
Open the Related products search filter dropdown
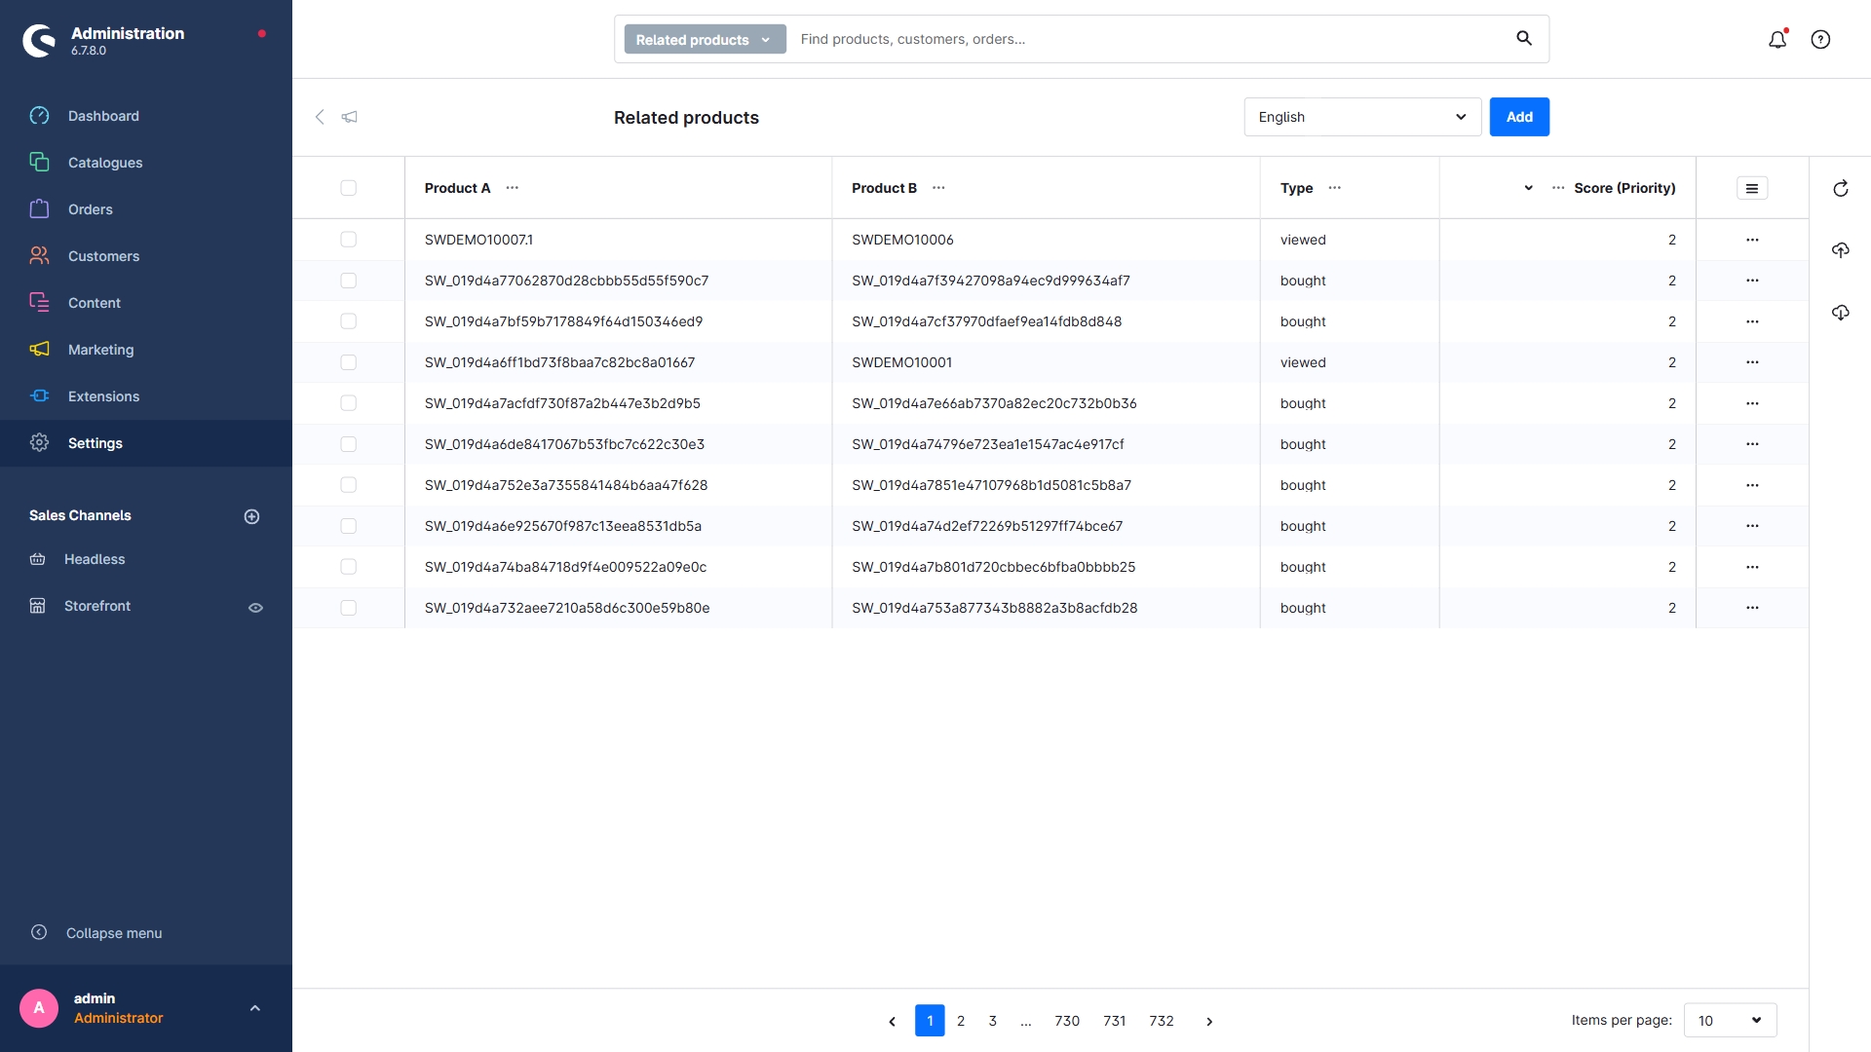pos(704,40)
